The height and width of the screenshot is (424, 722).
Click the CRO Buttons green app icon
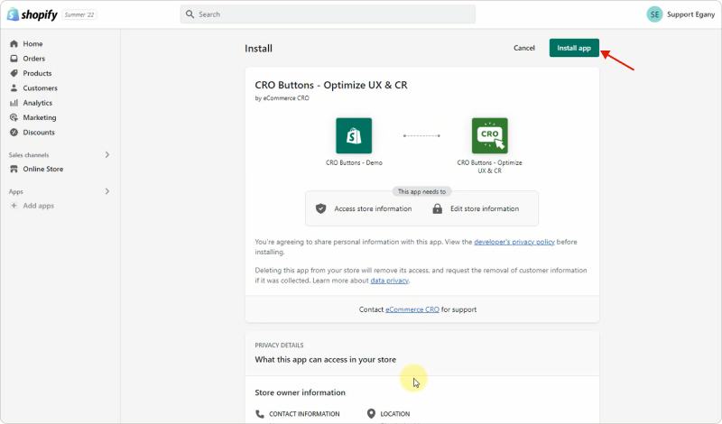(x=489, y=135)
